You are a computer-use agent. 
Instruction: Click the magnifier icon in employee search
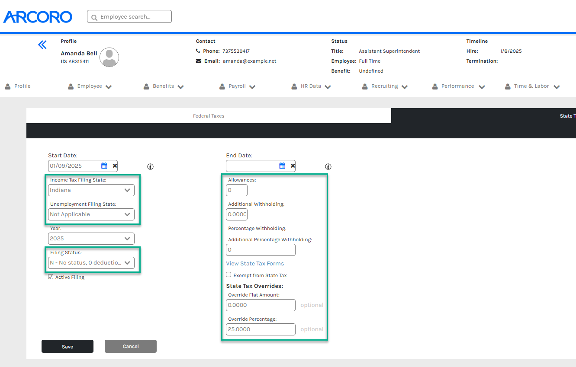coord(94,17)
